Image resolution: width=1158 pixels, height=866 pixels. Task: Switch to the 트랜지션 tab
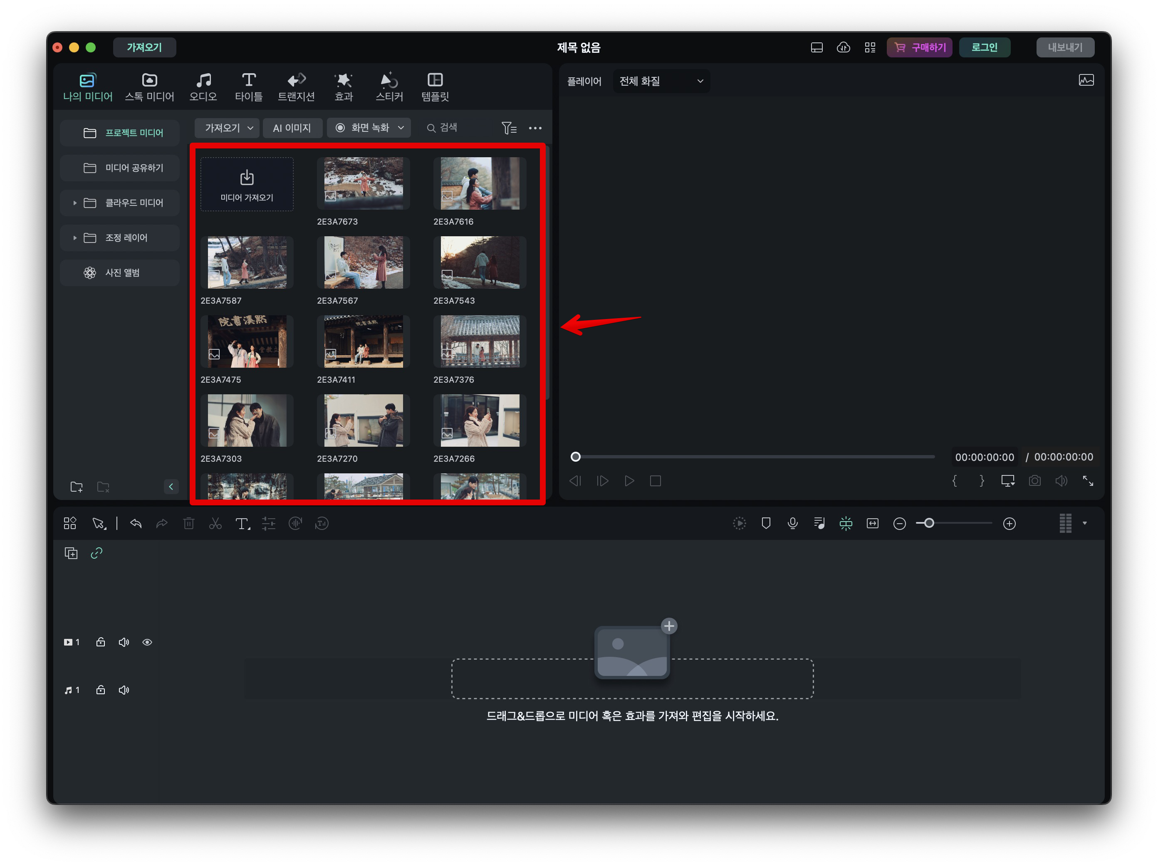pos(296,87)
